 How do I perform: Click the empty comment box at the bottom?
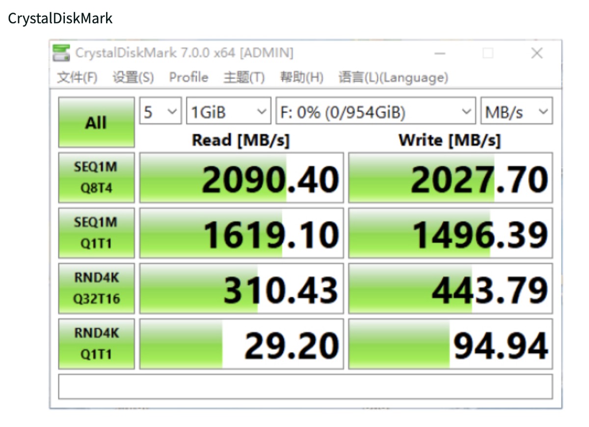coord(305,386)
